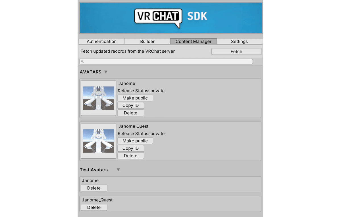The height and width of the screenshot is (217, 341).
Task: Select the Content Manager tab
Action: click(x=193, y=41)
